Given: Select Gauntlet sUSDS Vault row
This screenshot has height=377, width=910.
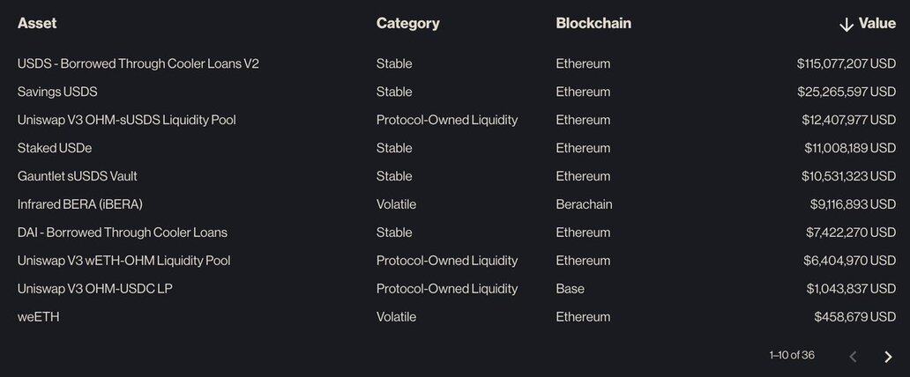Looking at the screenshot, I should (x=78, y=176).
